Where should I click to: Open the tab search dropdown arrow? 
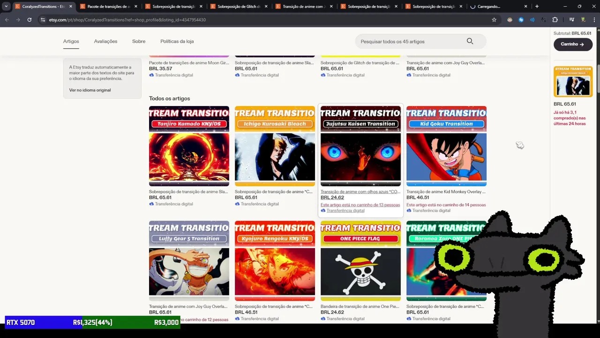click(6, 7)
